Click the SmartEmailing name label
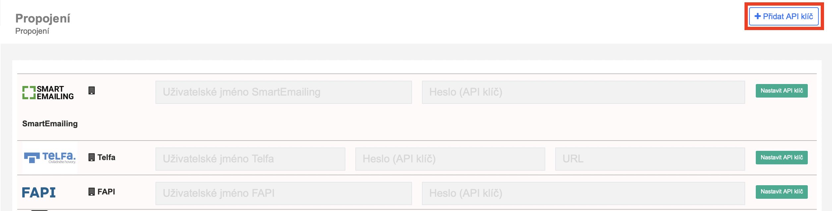This screenshot has height=211, width=832. 50,124
